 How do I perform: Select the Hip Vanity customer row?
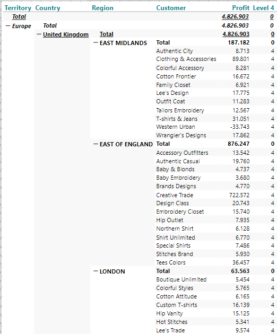click(x=215, y=313)
